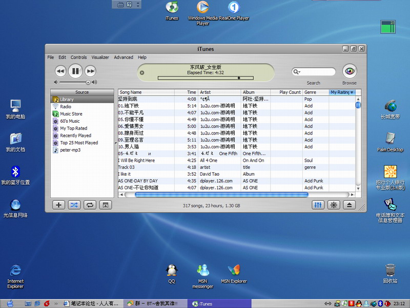The width and height of the screenshot is (410, 308).
Task: Show or hide song artwork panel
Action: tap(106, 205)
